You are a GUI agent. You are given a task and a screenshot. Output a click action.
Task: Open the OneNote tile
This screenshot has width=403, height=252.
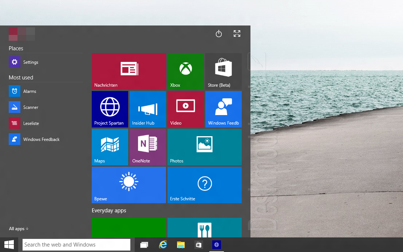[x=148, y=147]
